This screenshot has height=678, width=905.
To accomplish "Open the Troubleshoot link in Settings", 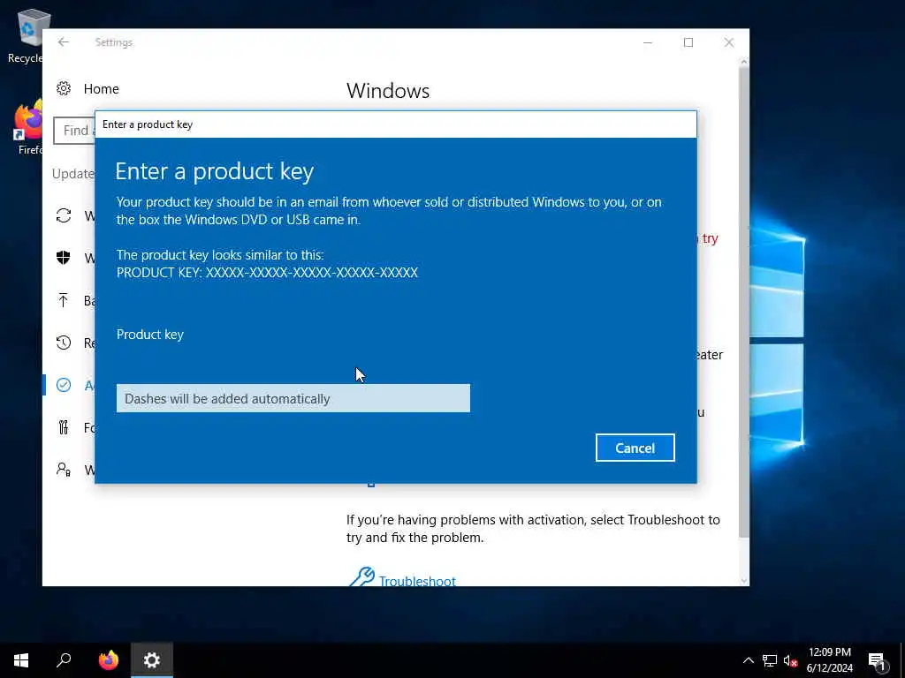I will [x=417, y=581].
